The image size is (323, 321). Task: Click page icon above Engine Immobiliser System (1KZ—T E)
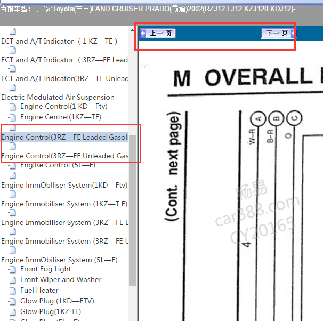tap(13, 194)
